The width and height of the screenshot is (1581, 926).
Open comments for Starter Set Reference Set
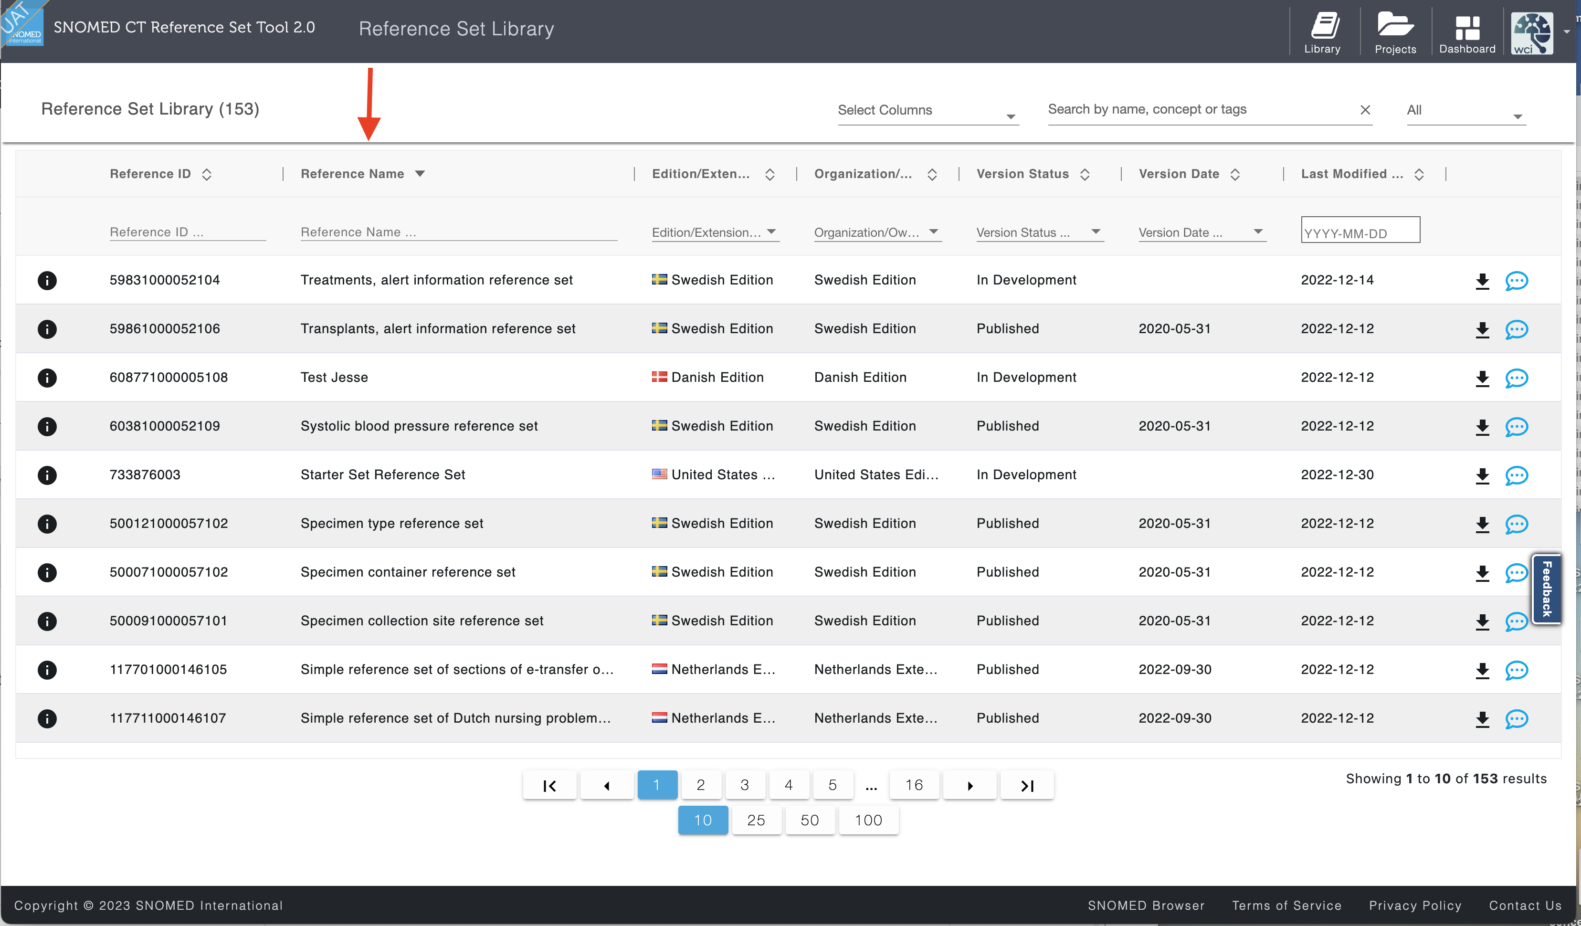(1517, 475)
